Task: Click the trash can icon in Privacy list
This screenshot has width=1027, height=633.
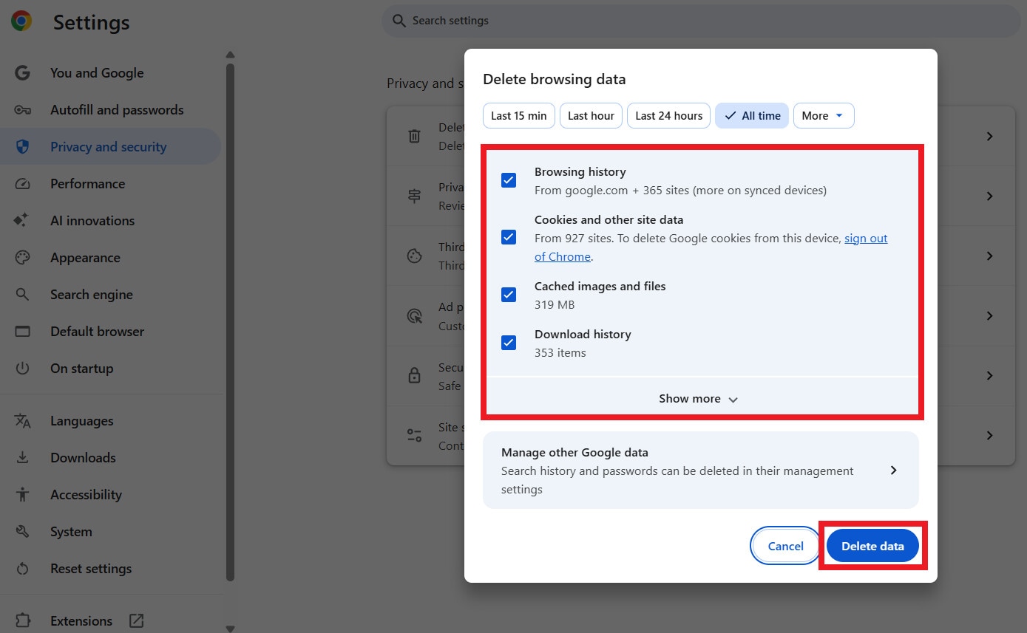Action: 414,137
